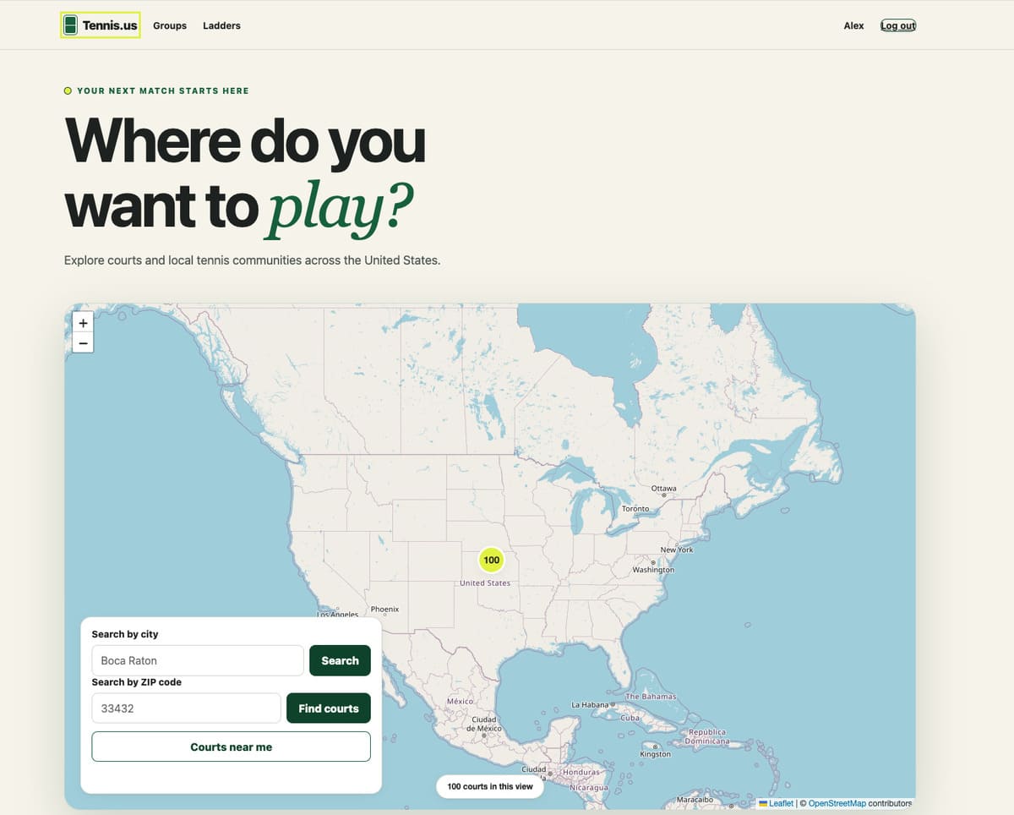Open the Groups page
1014x815 pixels.
(x=170, y=25)
